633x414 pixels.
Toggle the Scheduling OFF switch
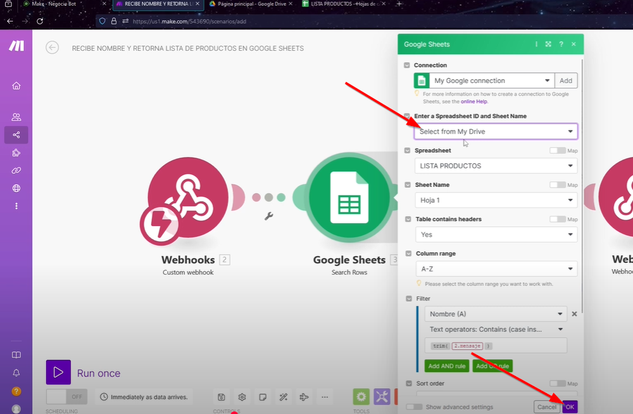tap(67, 397)
